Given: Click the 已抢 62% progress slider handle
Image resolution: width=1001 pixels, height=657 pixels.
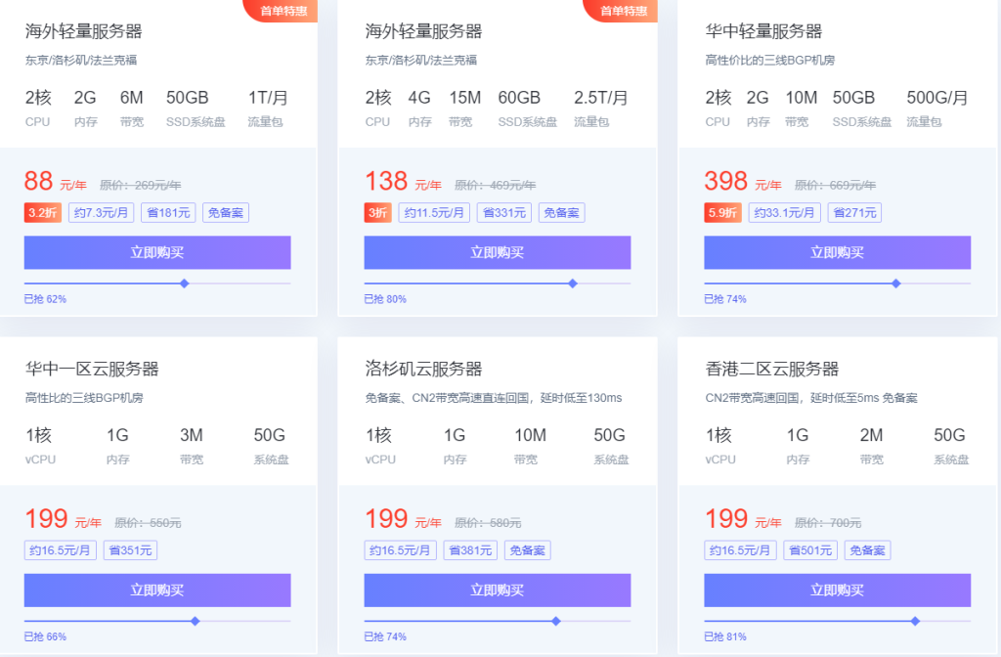Looking at the screenshot, I should click(184, 283).
